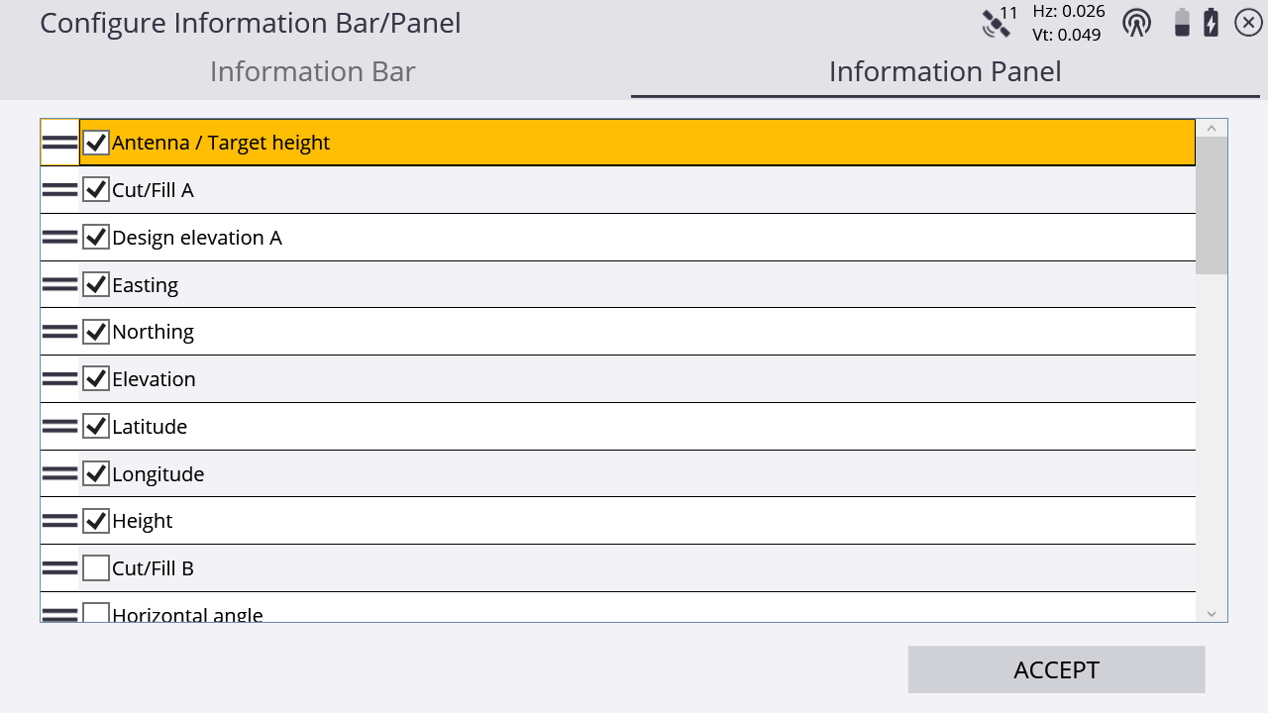Viewport: 1268px width, 713px height.
Task: Uncheck the Antenna / Target height checkbox
Action: click(96, 143)
